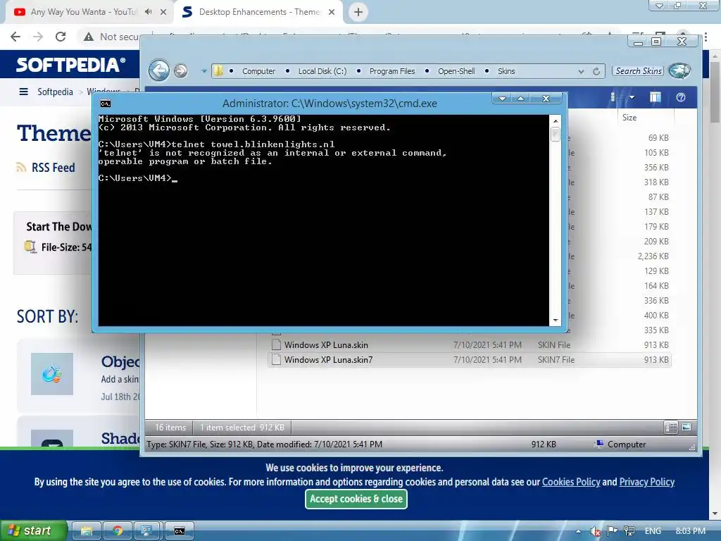Select the Program Files breadcrumb

coord(392,71)
